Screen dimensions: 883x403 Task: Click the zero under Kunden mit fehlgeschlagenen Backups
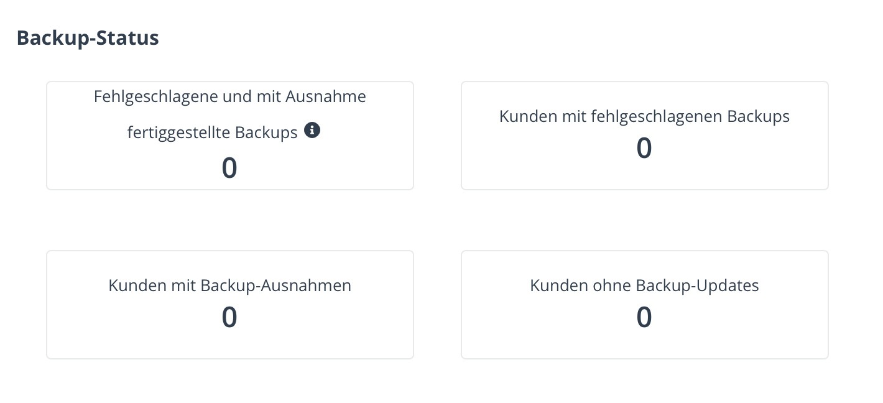(x=644, y=147)
